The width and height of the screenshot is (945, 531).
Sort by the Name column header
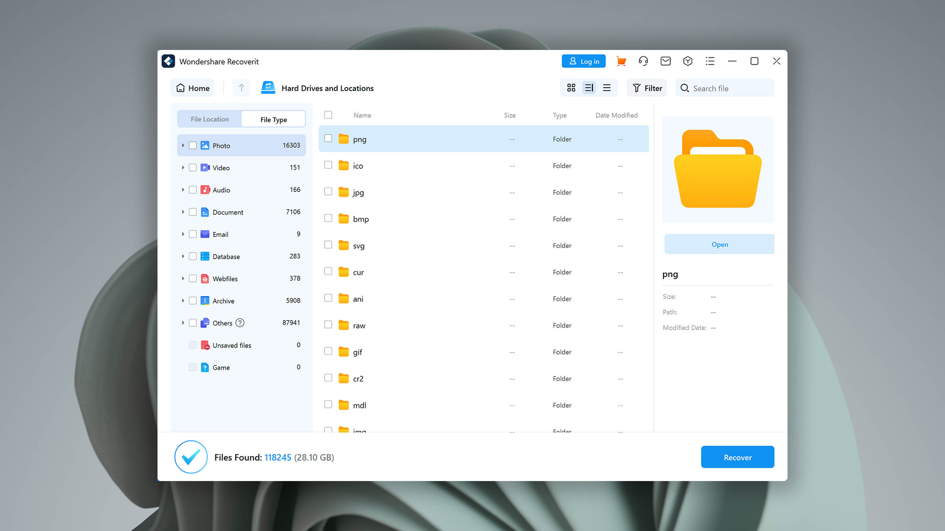362,115
